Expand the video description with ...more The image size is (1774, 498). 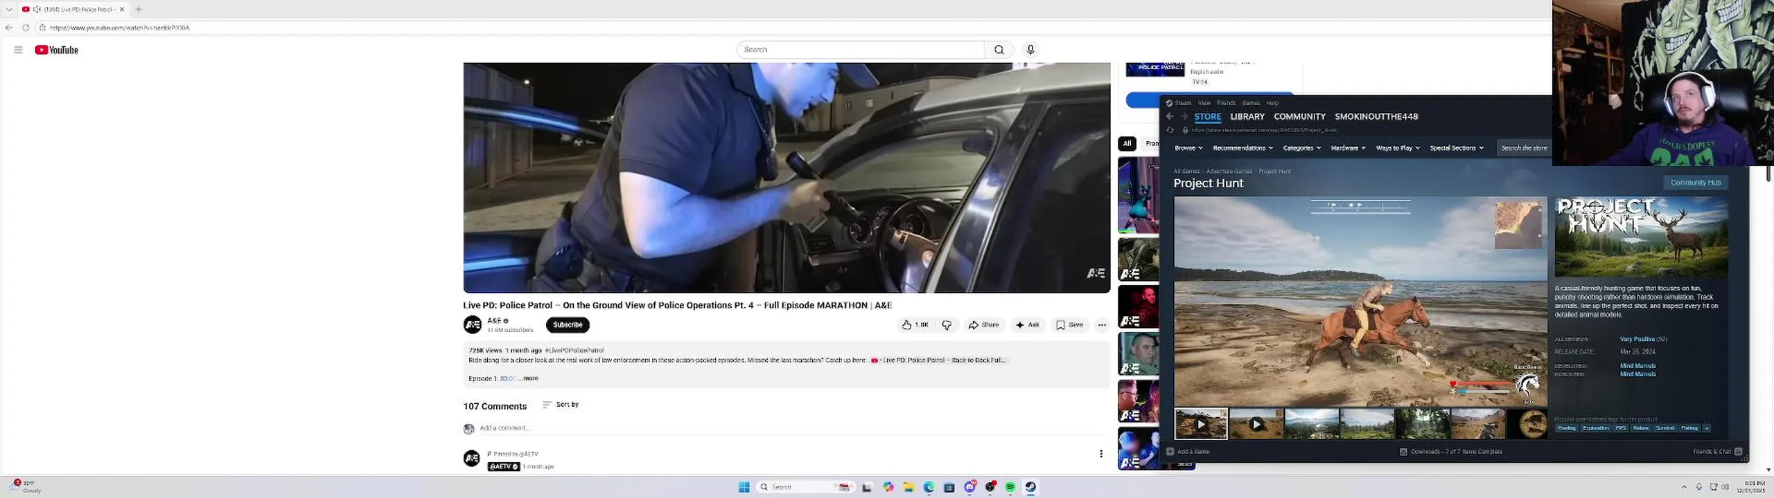coord(528,378)
